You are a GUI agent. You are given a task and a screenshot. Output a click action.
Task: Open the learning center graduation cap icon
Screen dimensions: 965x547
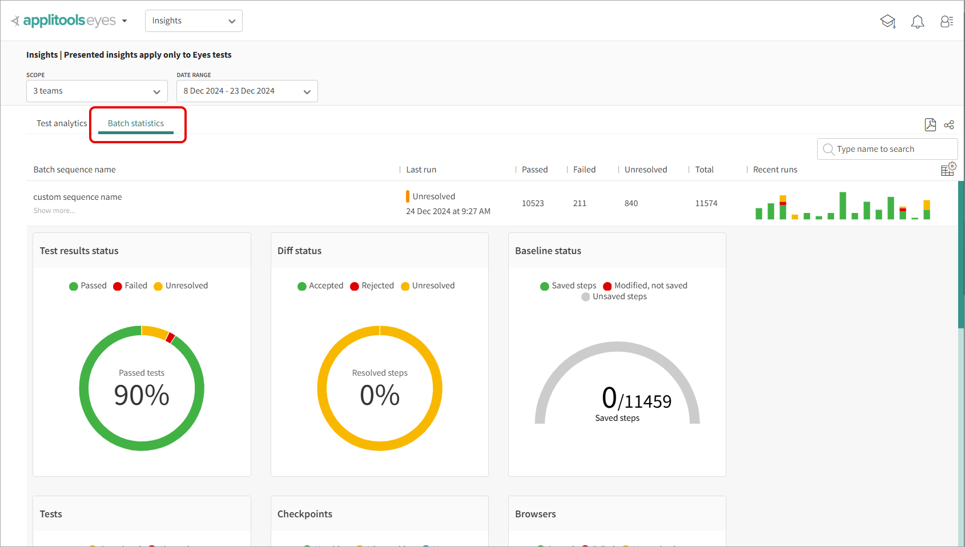coord(887,22)
